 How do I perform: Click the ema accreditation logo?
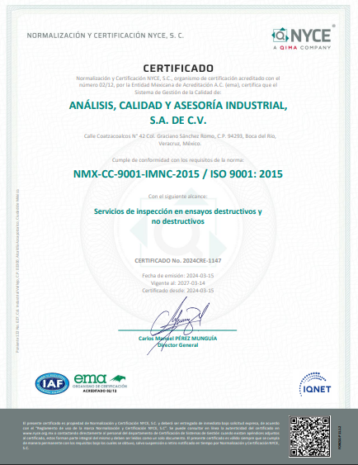[100, 383]
